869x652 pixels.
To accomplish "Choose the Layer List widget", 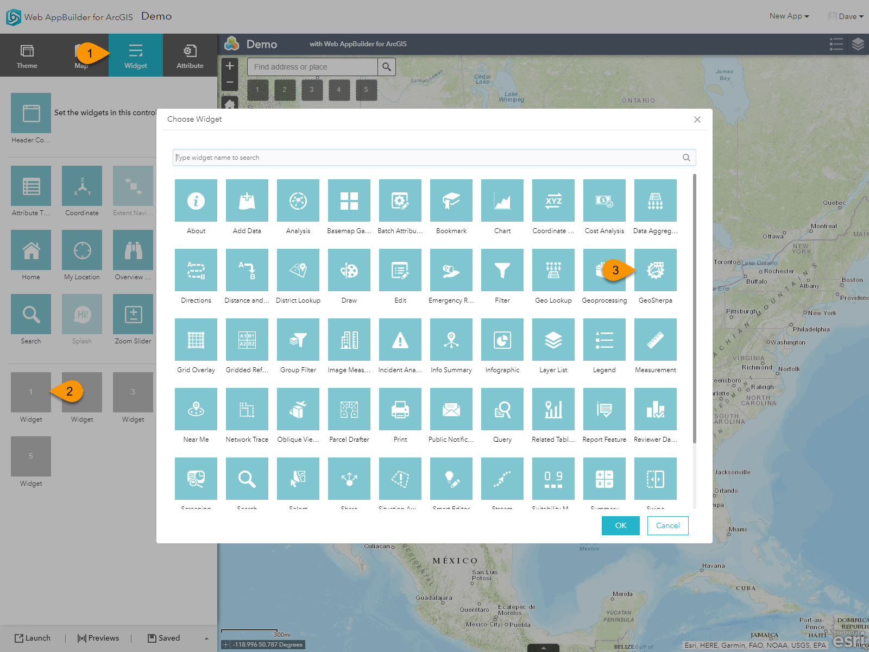I will coord(553,340).
